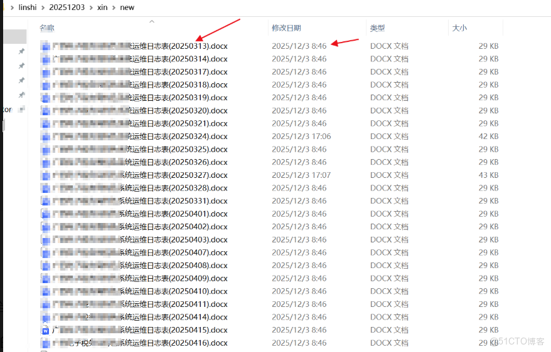Click the docx icon of the 20250326 file
Viewport: 551px width, 352px height.
click(45, 162)
